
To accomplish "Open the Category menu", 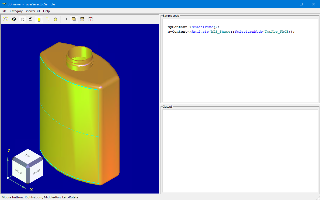I will pyautogui.click(x=16, y=11).
